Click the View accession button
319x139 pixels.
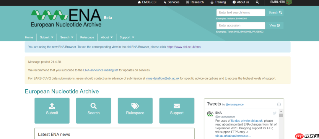(275, 26)
